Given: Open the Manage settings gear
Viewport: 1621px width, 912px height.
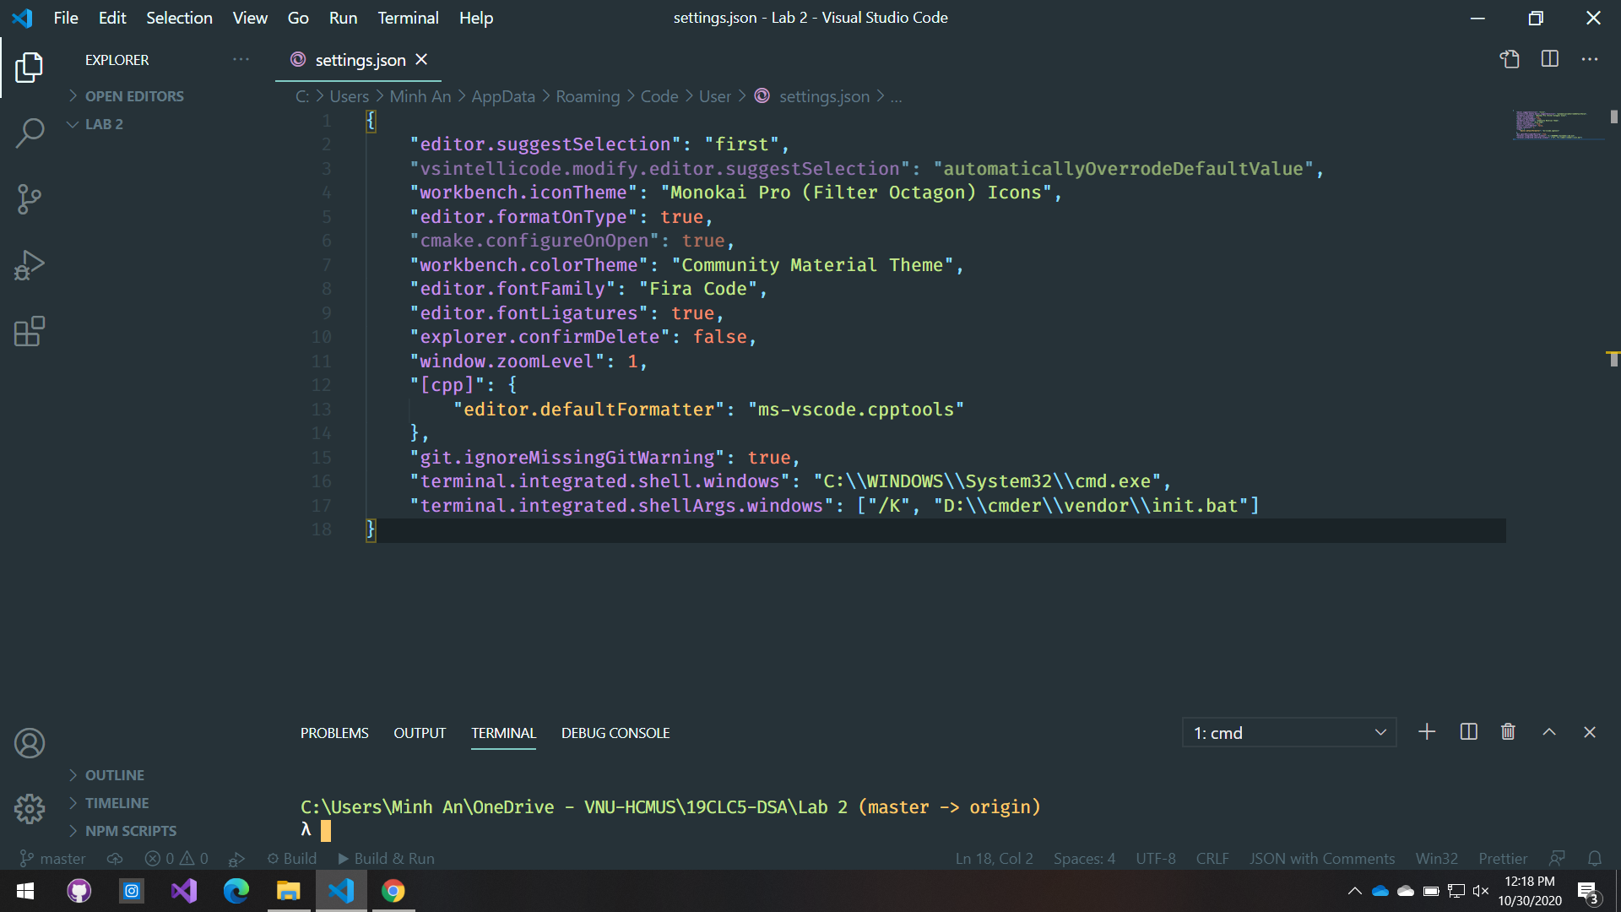Looking at the screenshot, I should pos(30,808).
